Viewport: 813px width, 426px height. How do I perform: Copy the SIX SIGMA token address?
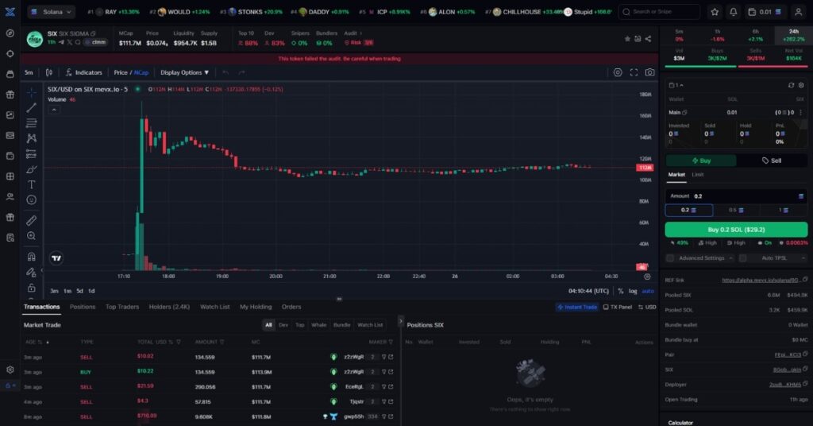point(94,33)
